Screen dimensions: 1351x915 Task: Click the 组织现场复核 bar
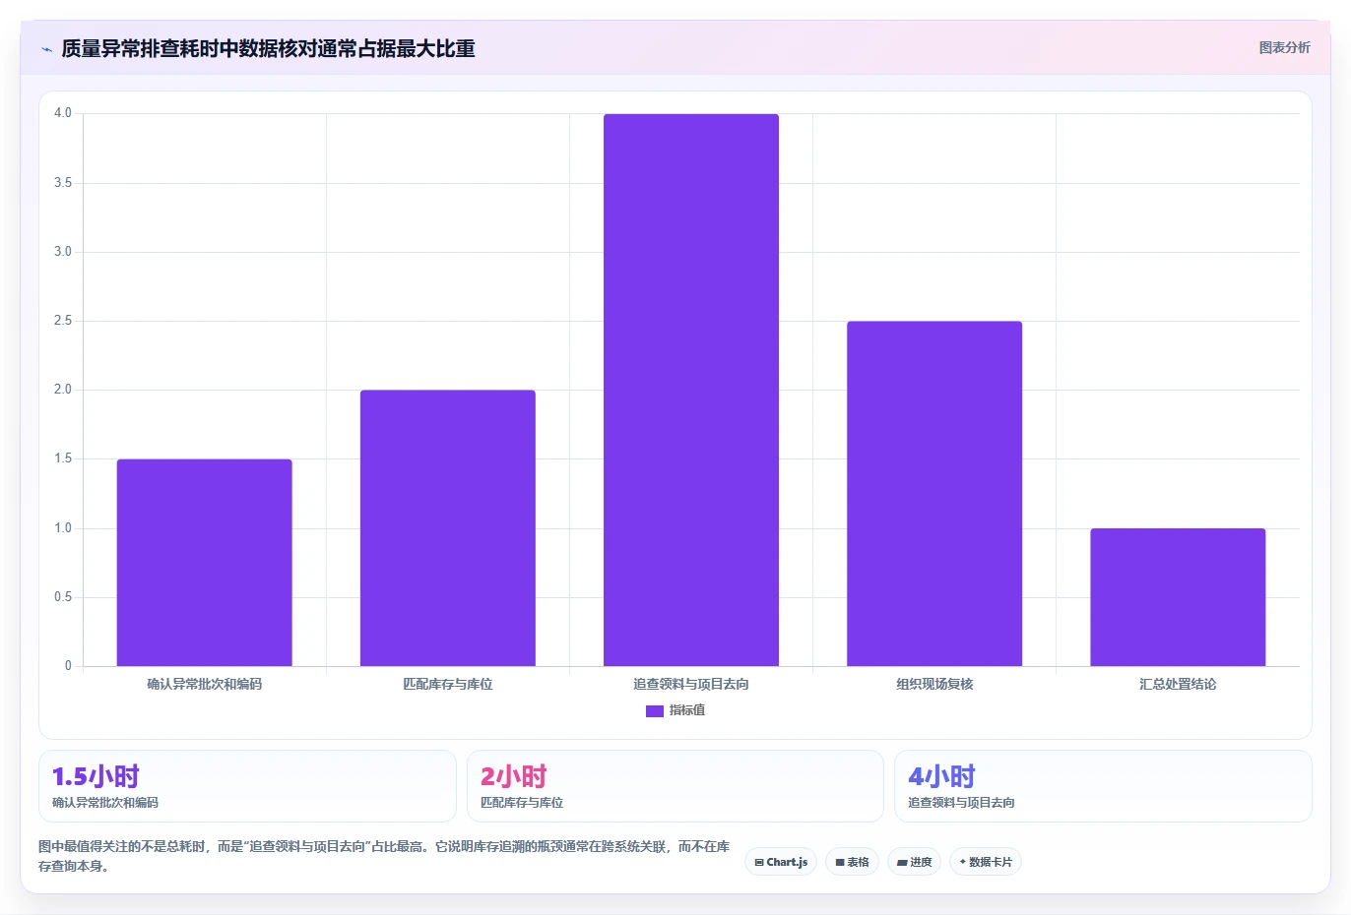934,494
